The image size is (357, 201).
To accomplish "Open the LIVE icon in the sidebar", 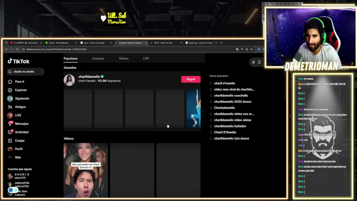I will tap(10, 115).
